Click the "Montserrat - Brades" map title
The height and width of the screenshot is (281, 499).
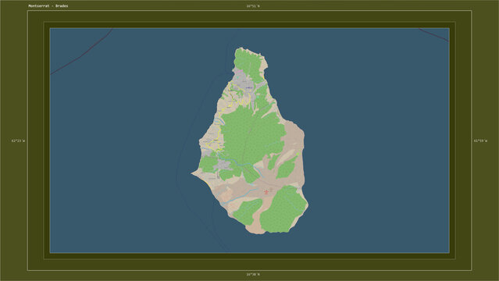pyautogui.click(x=48, y=6)
